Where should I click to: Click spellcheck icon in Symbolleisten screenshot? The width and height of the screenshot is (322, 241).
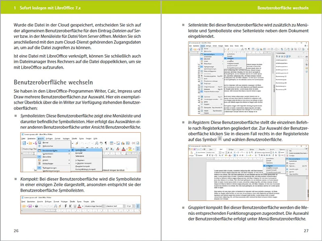(101, 143)
